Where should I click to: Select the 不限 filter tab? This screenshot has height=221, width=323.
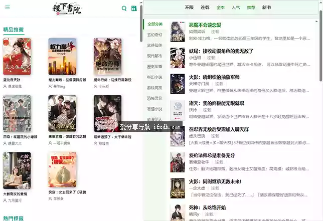coord(189,8)
